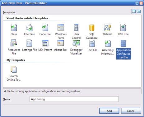
Task: Switch to small icons list view
Action: [139, 11]
